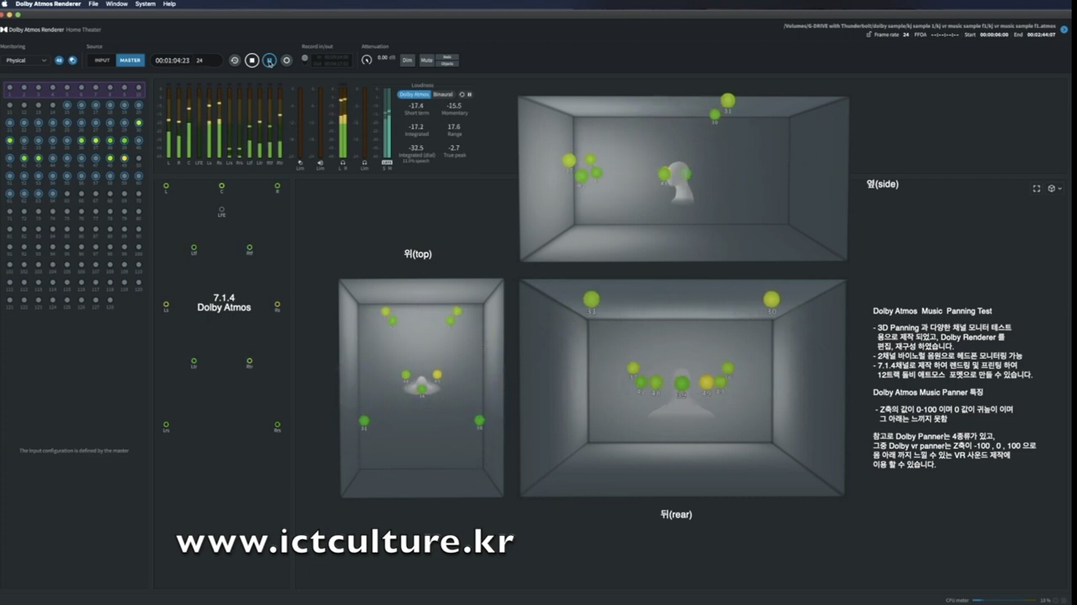Switch source to INPUT
1077x605 pixels.
pyautogui.click(x=102, y=60)
